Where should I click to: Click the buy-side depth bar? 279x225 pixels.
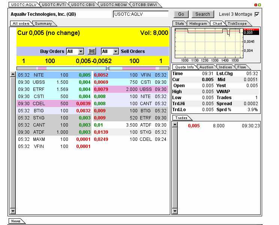coord(62,68)
